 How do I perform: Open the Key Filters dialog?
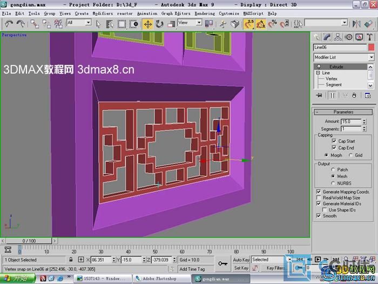(x=275, y=268)
